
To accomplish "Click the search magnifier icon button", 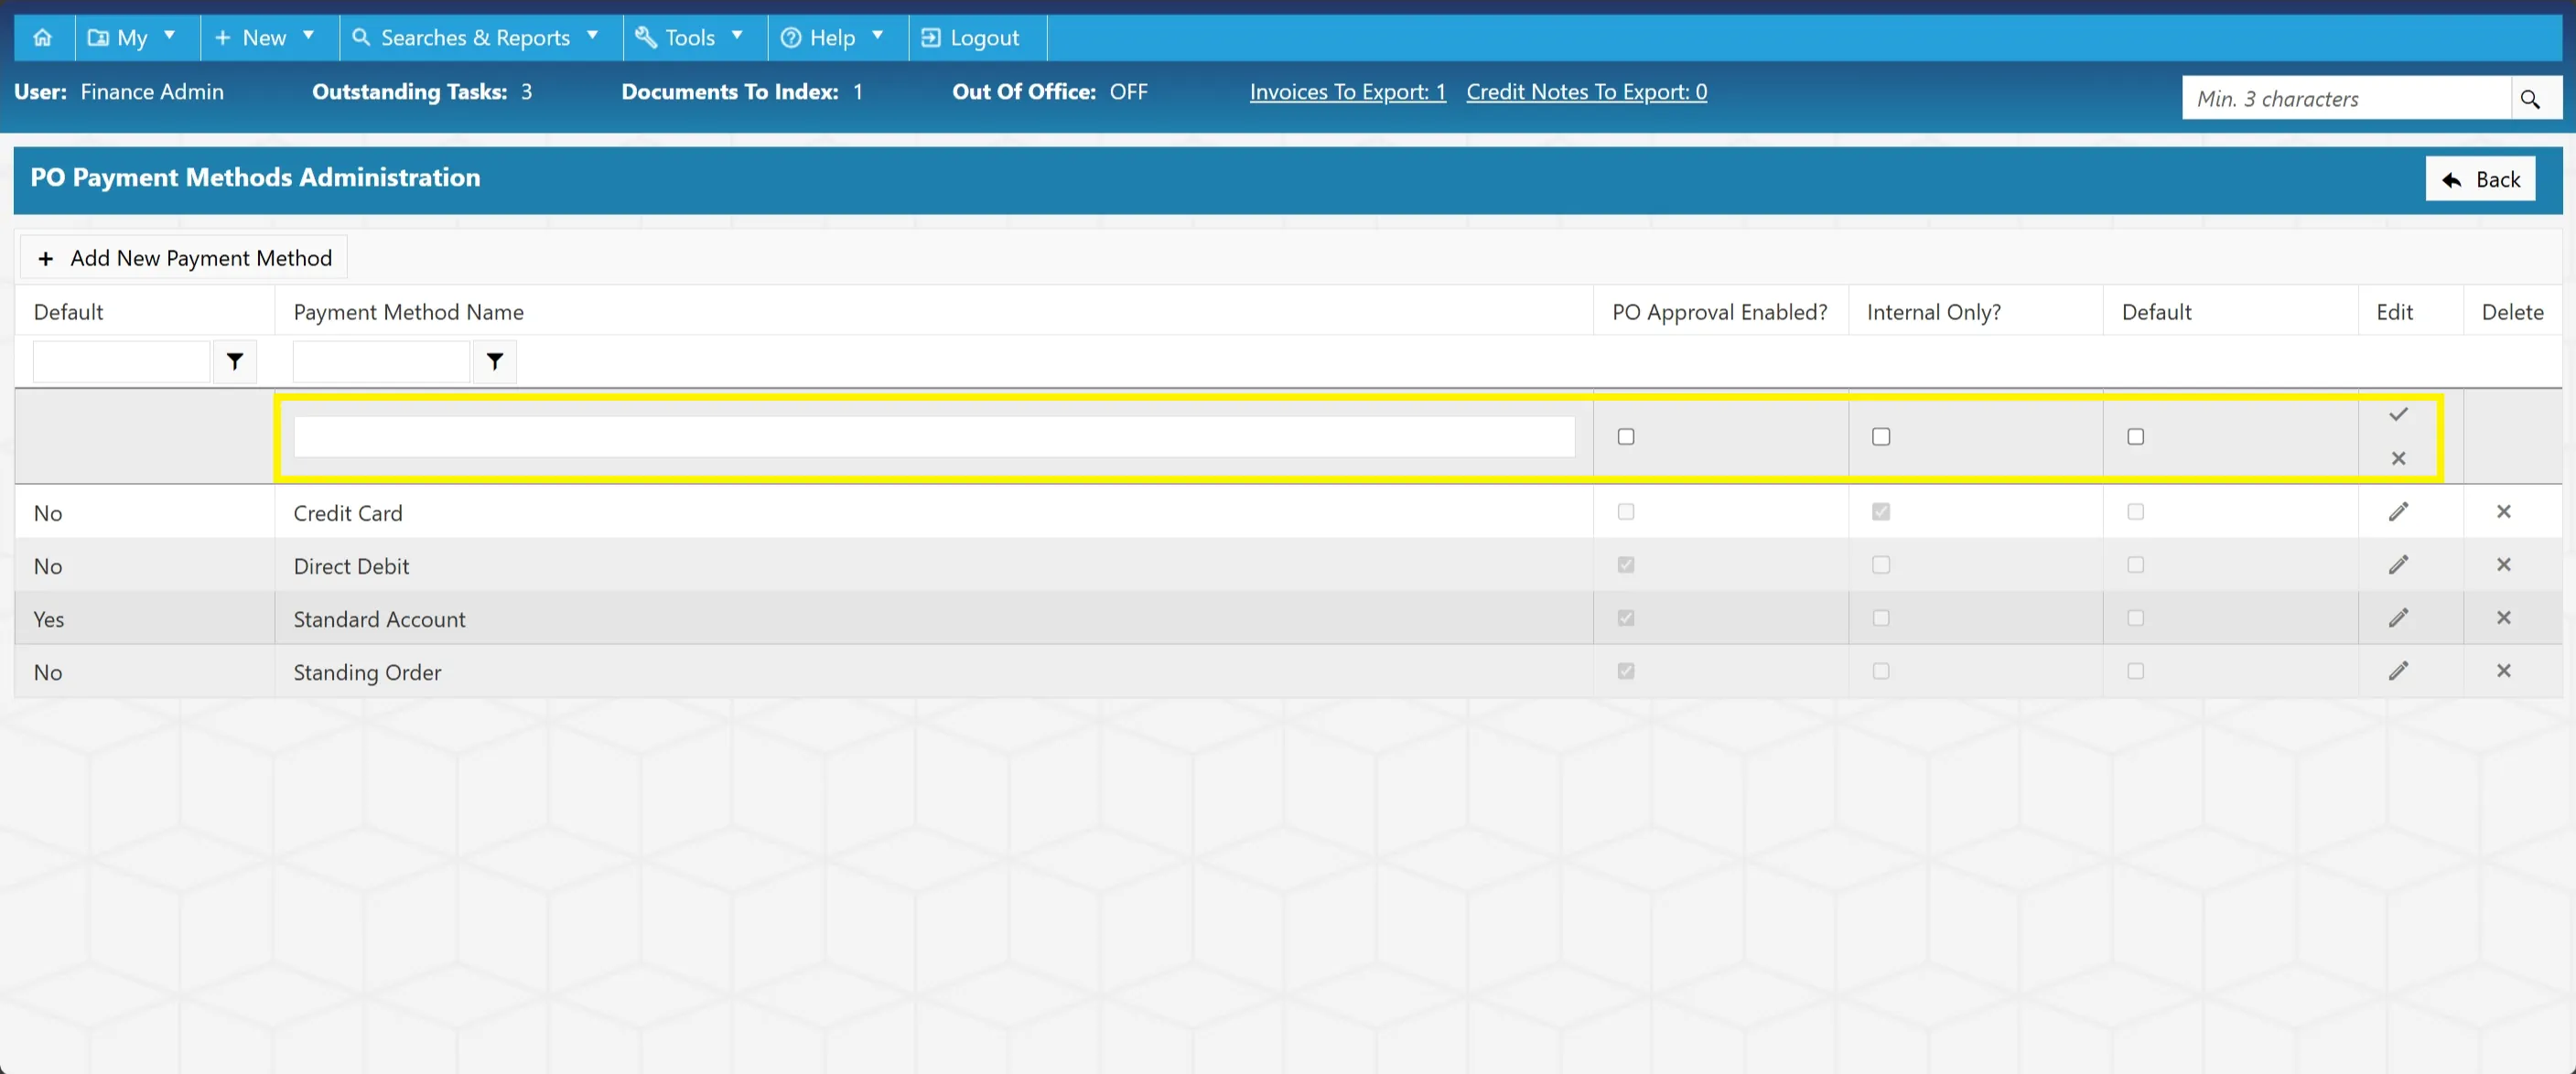I will pos(2530,99).
